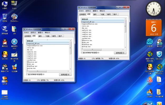Launch the 腾讯QQ penguin icon
The height and width of the screenshot is (105, 165).
tap(5, 43)
